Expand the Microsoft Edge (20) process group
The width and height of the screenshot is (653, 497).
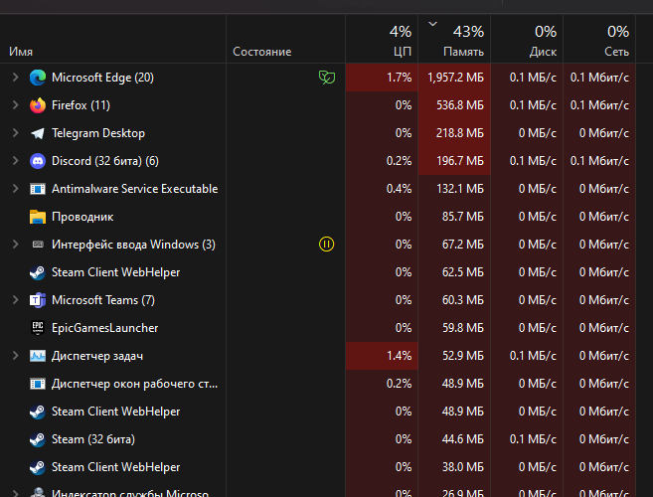[x=16, y=78]
